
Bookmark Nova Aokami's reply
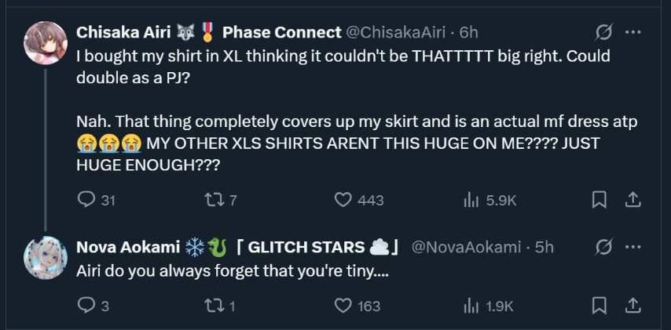coord(599,306)
